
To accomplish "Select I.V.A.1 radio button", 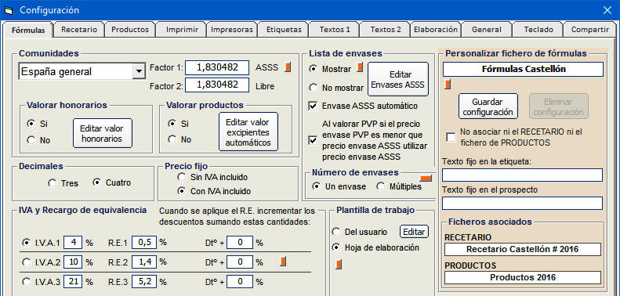I will 26,243.
